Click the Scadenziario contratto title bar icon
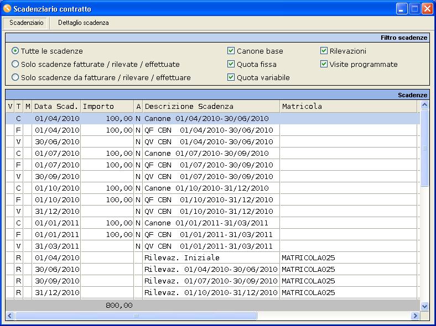The image size is (436, 326). pyautogui.click(x=7, y=9)
